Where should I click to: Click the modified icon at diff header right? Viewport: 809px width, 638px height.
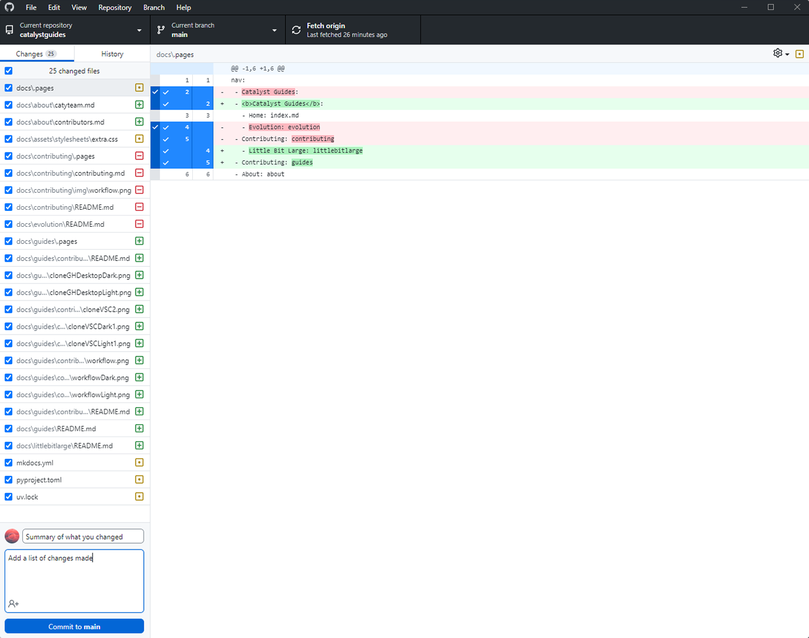(x=800, y=54)
